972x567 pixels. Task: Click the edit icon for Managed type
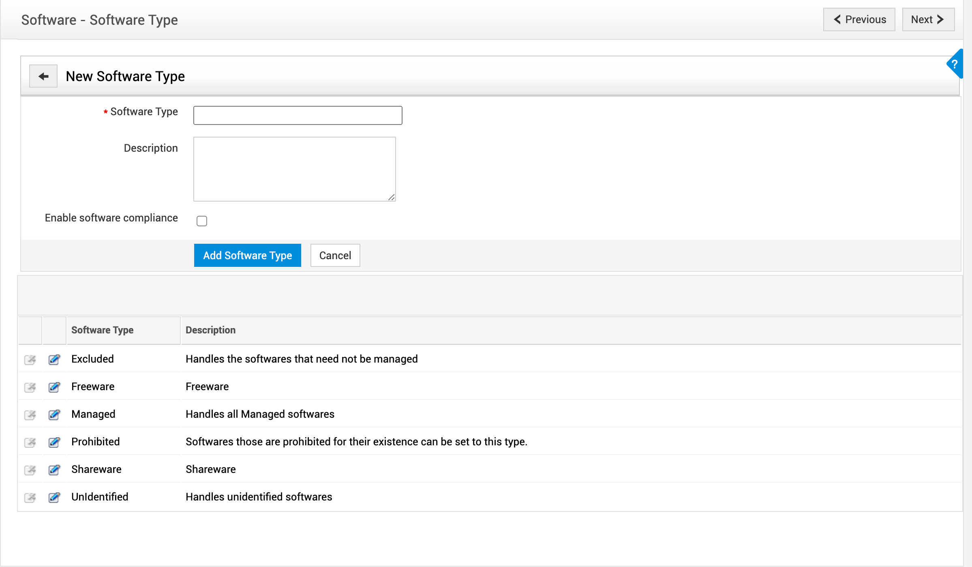coord(54,414)
